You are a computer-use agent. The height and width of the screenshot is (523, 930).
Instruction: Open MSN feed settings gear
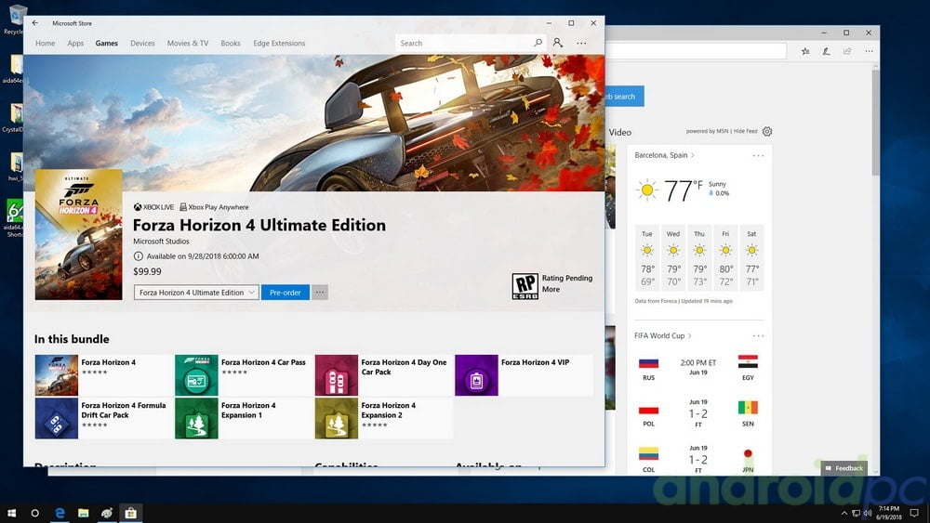click(767, 132)
